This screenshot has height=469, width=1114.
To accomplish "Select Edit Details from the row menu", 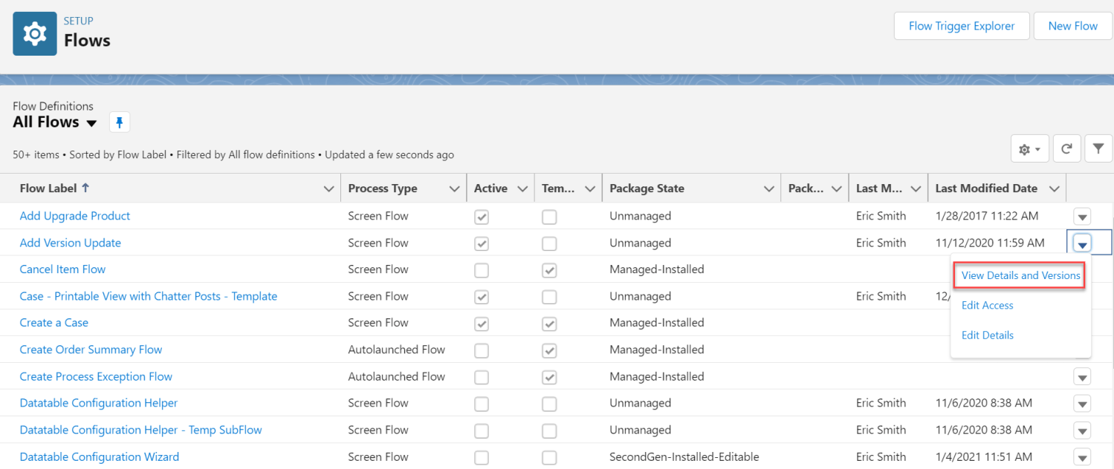I will (x=987, y=335).
